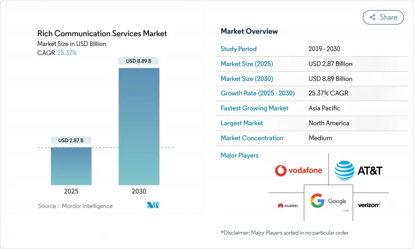Click the Market Overview heading

point(249,32)
